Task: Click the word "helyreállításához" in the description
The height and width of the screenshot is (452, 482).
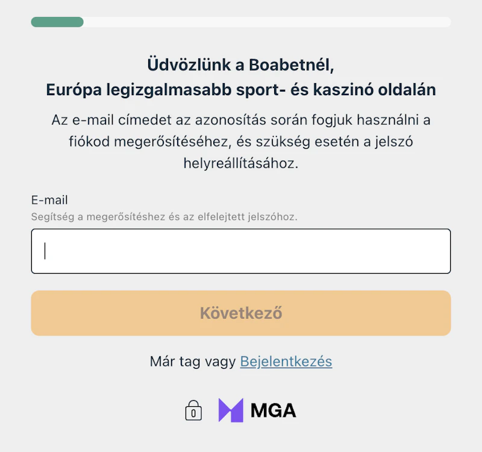Action: pyautogui.click(x=240, y=163)
